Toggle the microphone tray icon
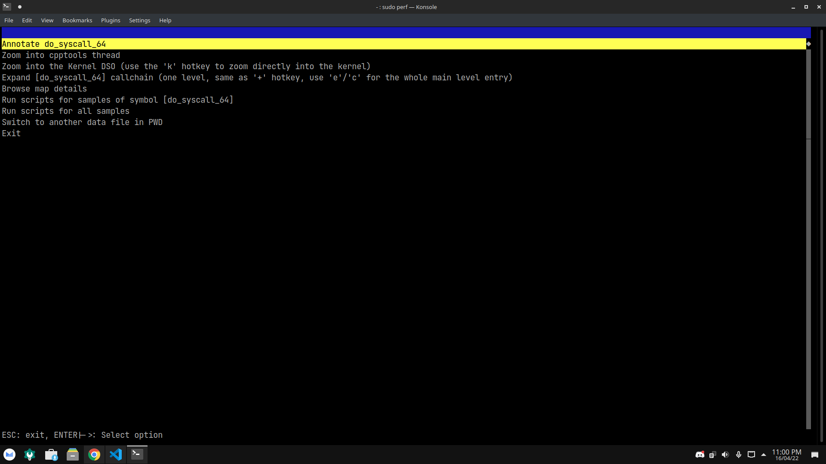This screenshot has width=826, height=464. click(739, 454)
